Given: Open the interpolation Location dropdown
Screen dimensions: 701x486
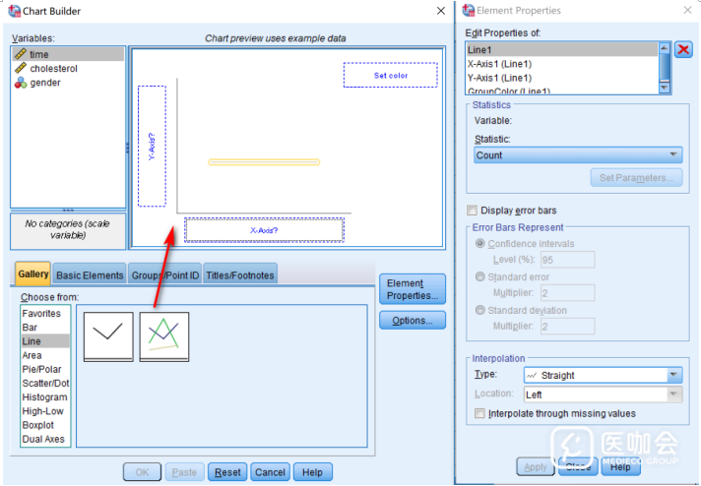Looking at the screenshot, I should 602,395.
